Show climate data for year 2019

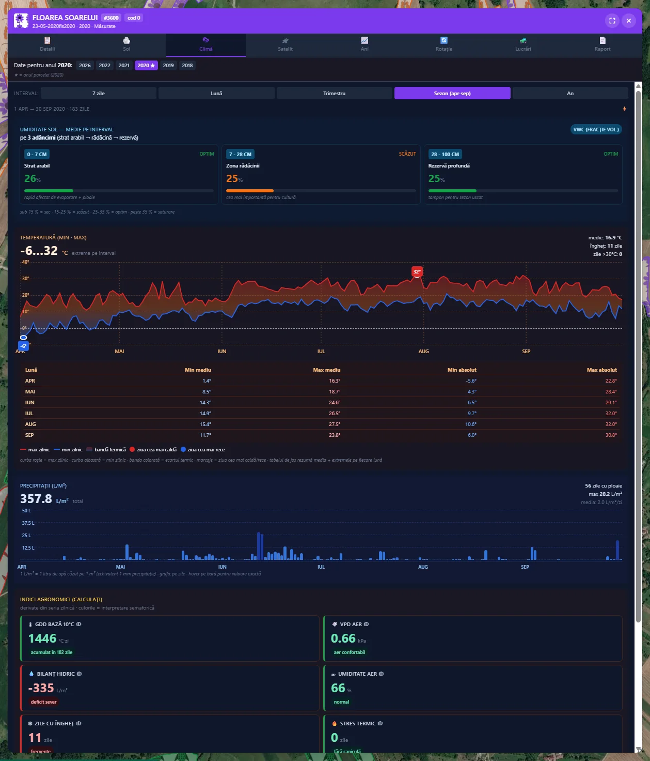(x=168, y=65)
